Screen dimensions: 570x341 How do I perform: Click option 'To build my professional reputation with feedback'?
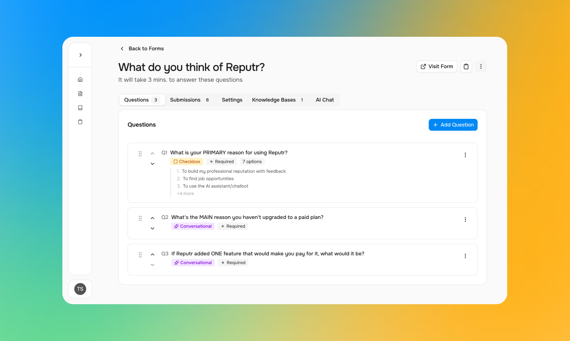tap(234, 171)
